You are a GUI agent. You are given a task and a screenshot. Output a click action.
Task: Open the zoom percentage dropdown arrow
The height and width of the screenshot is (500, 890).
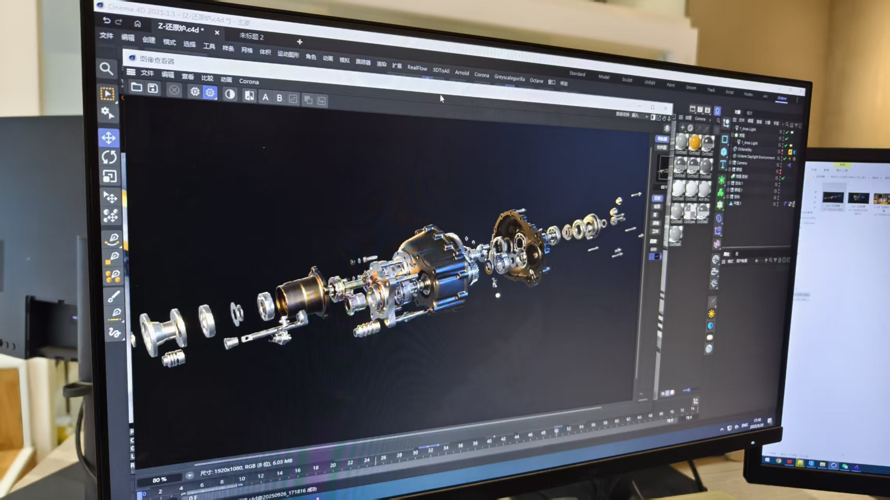click(190, 475)
